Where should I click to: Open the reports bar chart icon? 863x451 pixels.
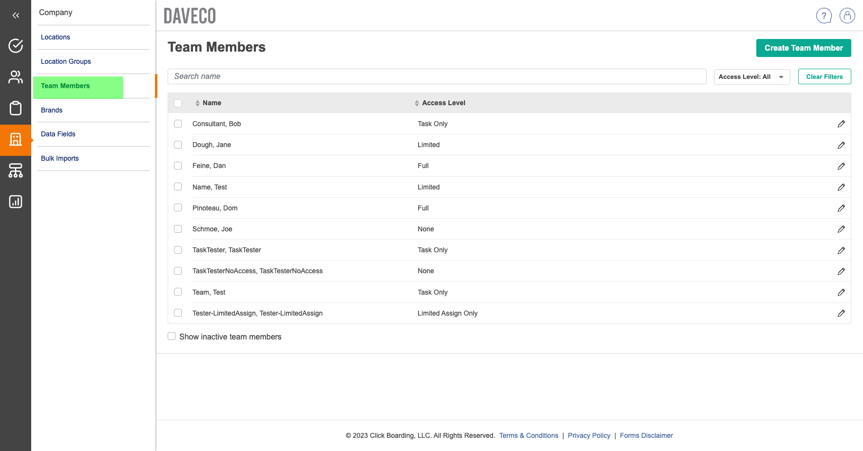coord(16,202)
